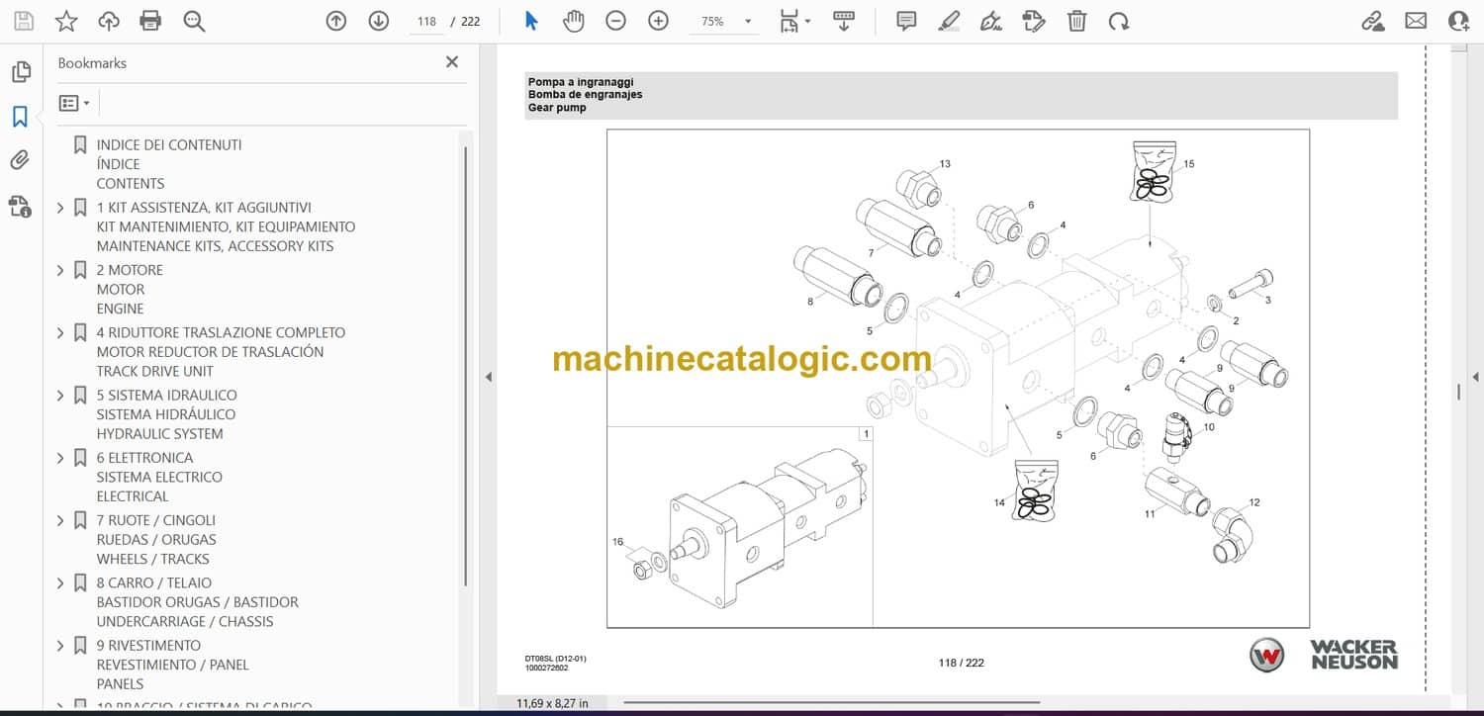Open the Attachments paperclip panel

point(20,160)
